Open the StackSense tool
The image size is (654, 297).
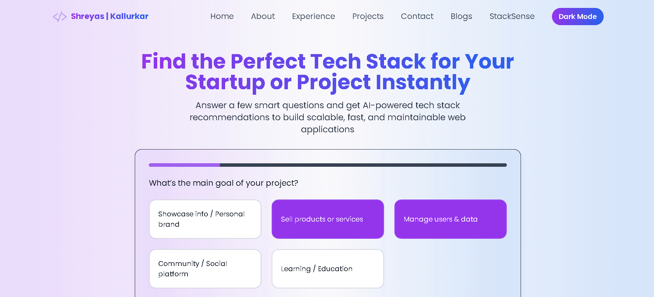[512, 16]
